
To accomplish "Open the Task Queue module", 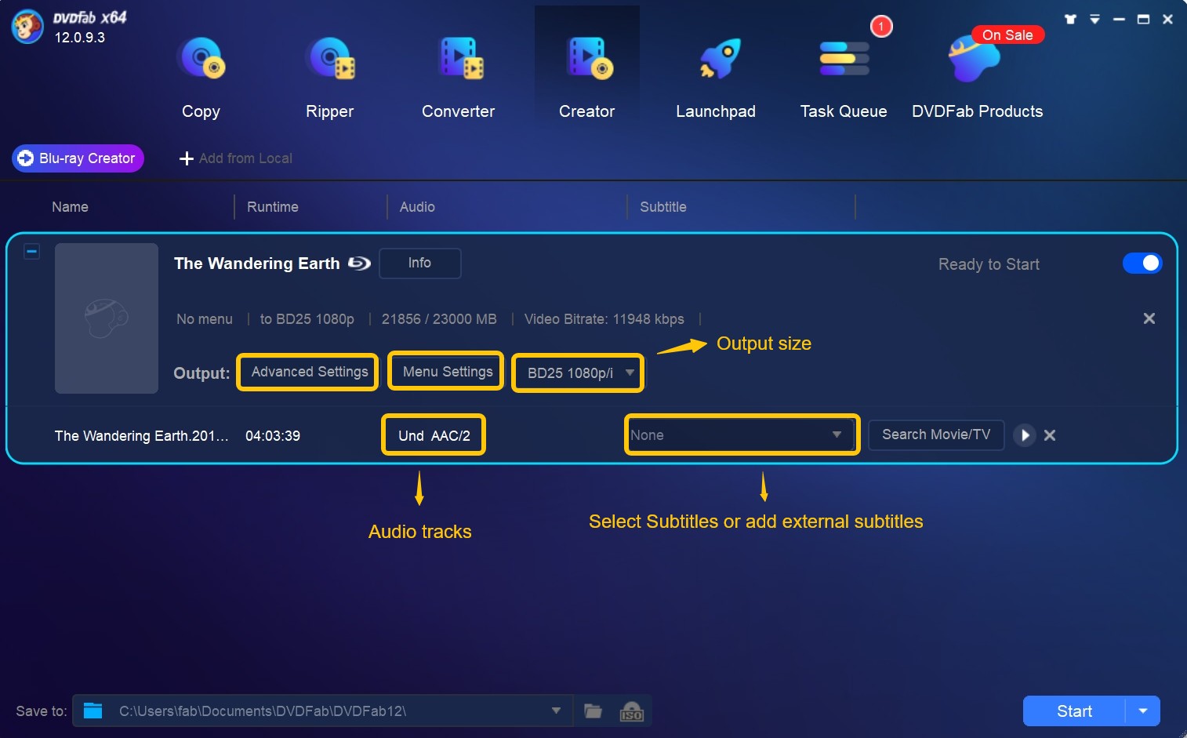I will tap(844, 59).
